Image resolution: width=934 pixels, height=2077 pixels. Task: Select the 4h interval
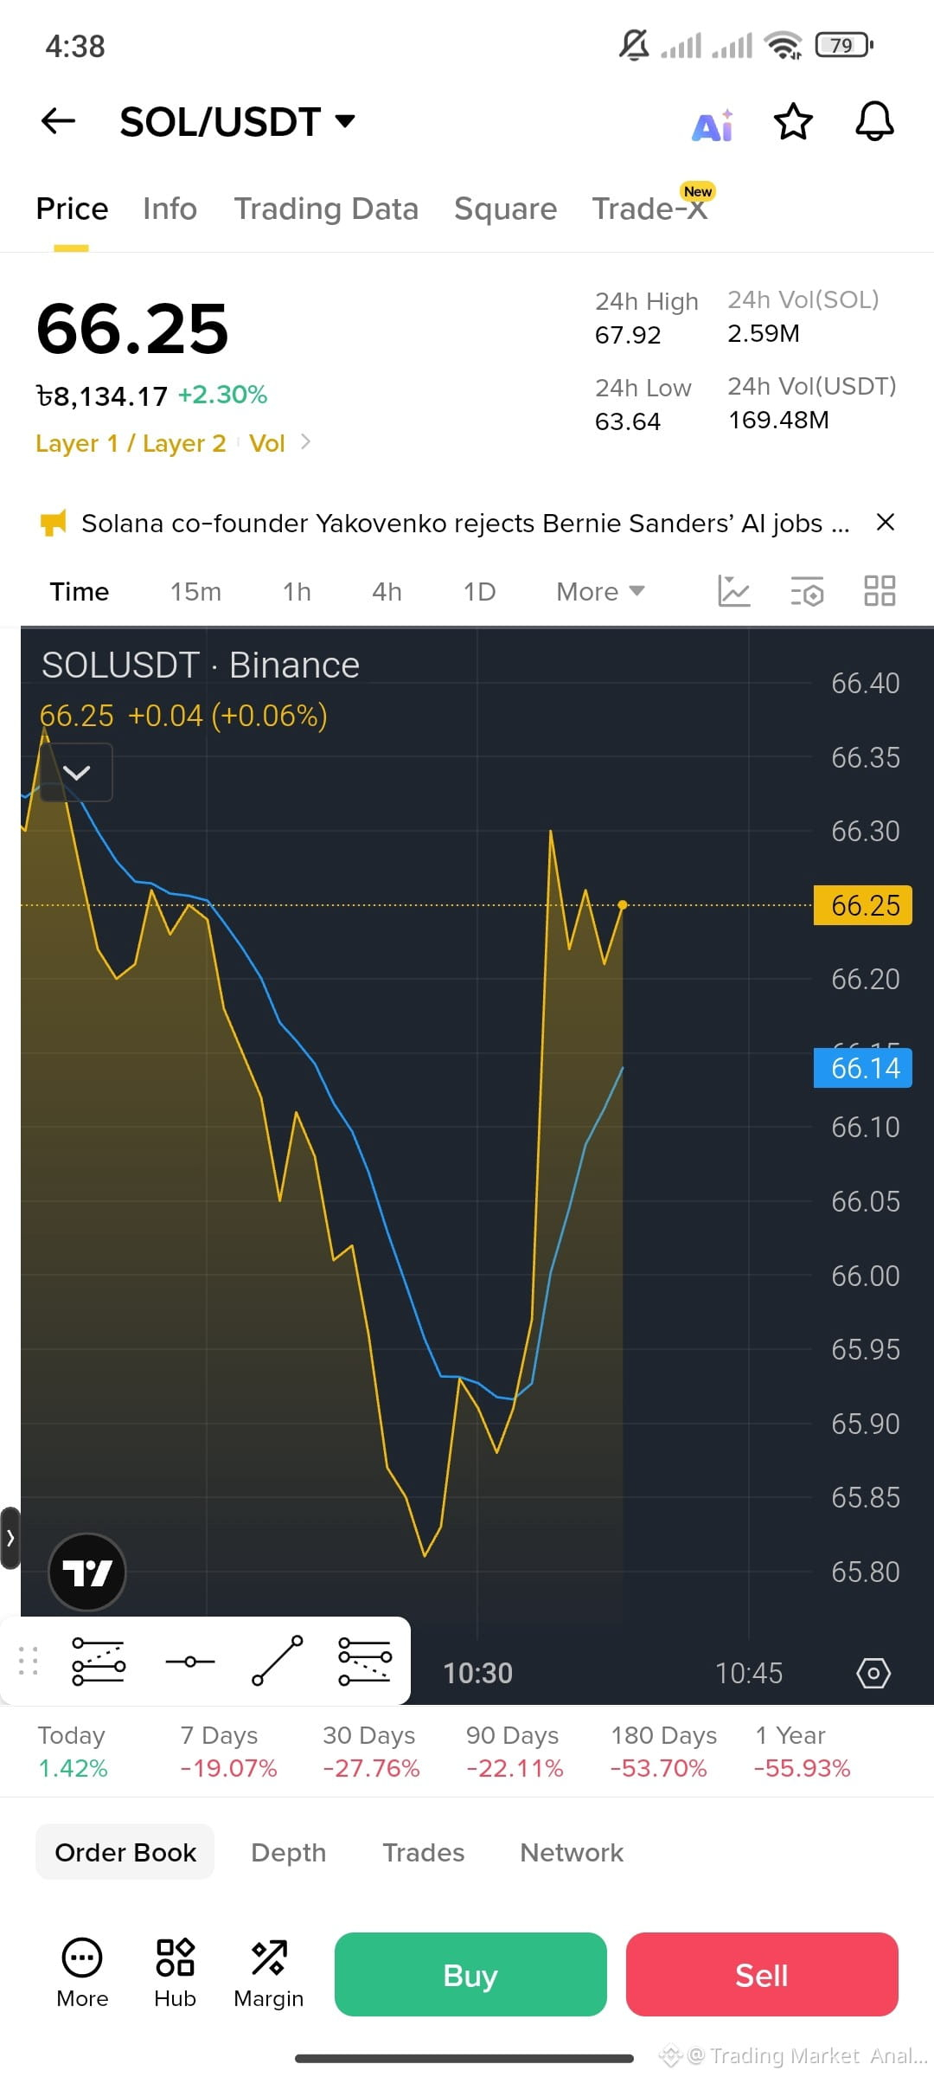tap(387, 592)
